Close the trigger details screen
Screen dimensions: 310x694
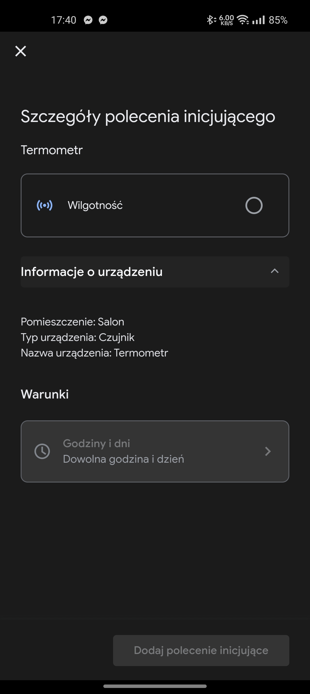(x=21, y=51)
